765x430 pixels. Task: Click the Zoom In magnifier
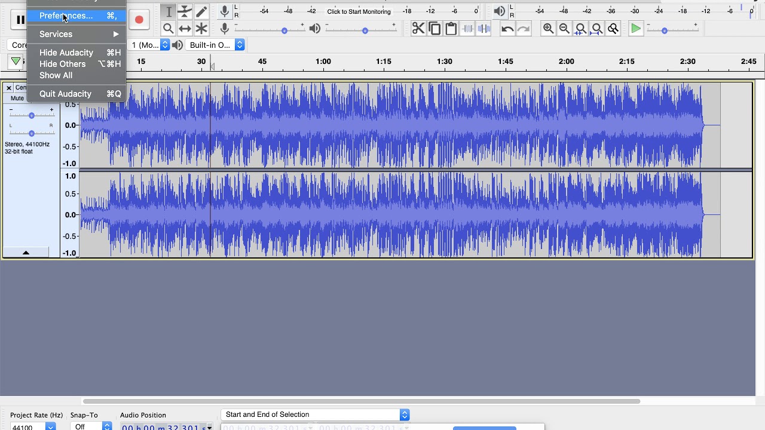tap(547, 28)
